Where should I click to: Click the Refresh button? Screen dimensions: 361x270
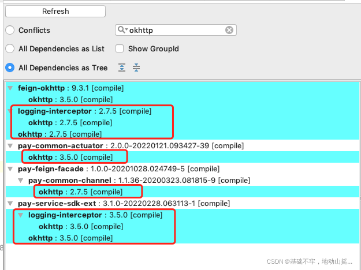coord(55,12)
